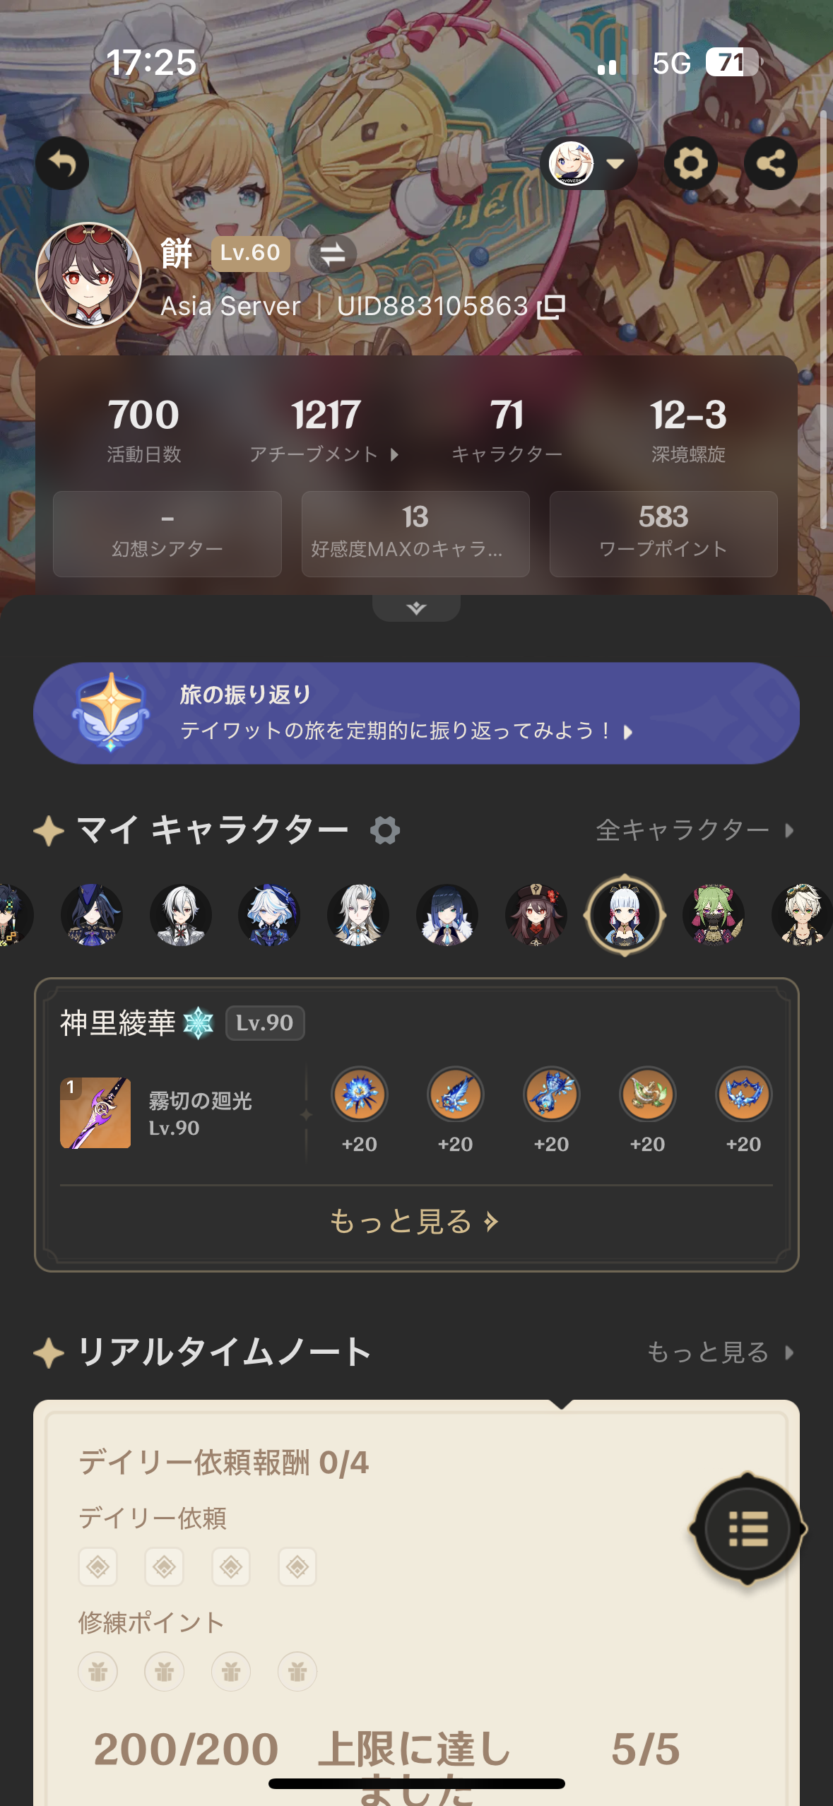The height and width of the screenshot is (1806, 833).
Task: Tap the first +20 artifact flower icon
Action: [x=360, y=1094]
